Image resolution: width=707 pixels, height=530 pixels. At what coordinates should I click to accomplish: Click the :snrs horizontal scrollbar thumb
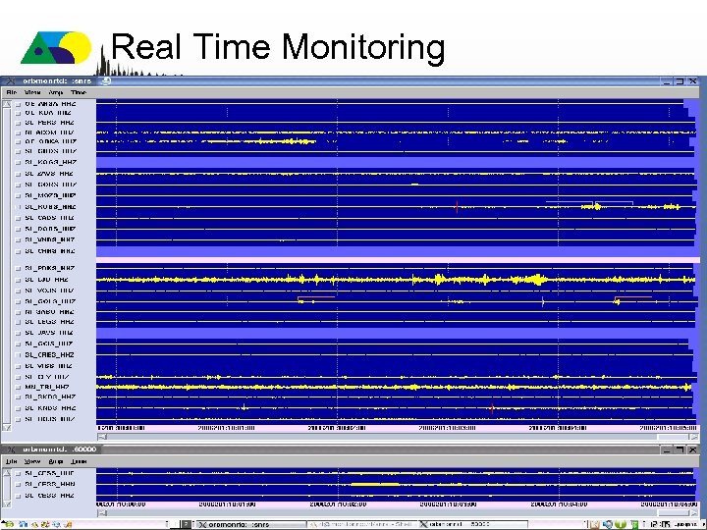(674, 436)
